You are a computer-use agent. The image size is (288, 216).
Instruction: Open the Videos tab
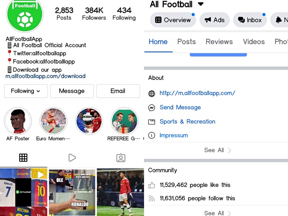254,42
